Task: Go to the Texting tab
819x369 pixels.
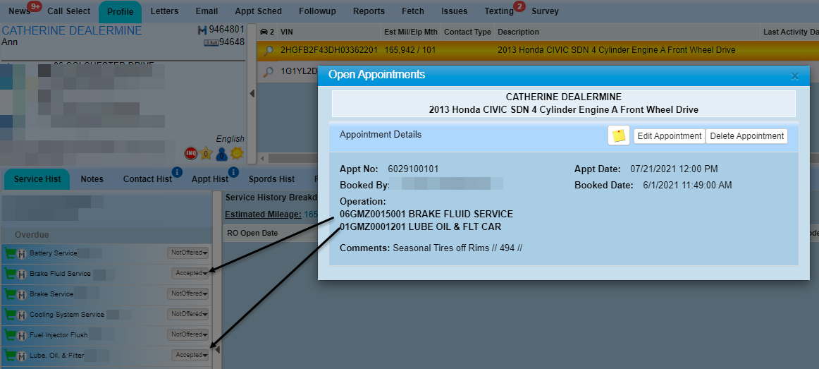Action: pyautogui.click(x=498, y=11)
